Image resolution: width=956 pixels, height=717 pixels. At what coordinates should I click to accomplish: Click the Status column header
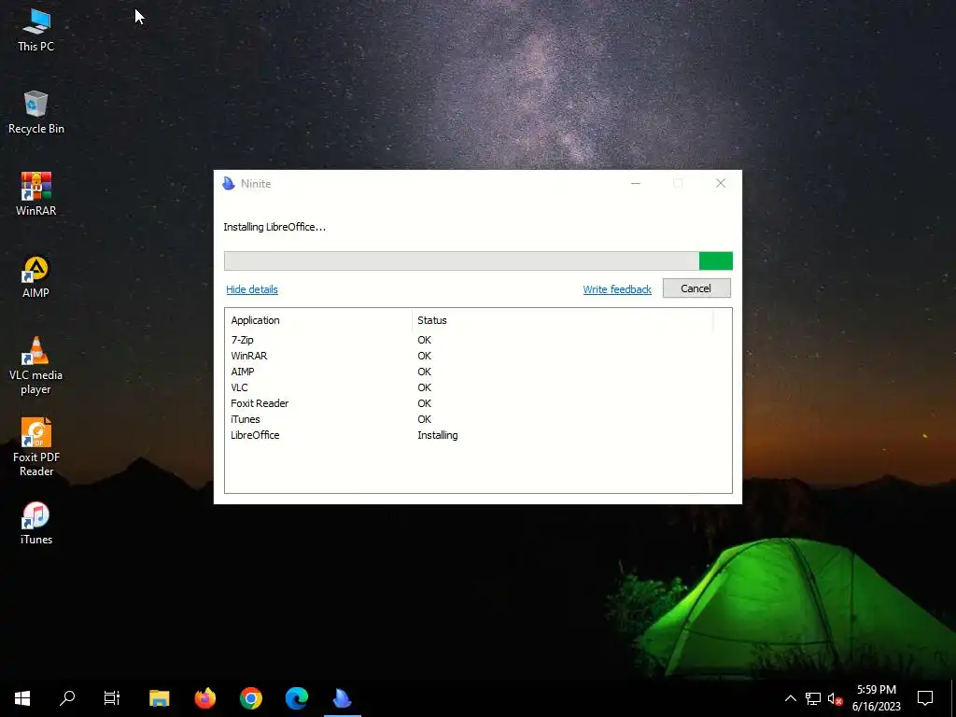click(x=562, y=320)
